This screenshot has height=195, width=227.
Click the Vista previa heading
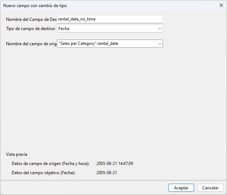[17, 154]
